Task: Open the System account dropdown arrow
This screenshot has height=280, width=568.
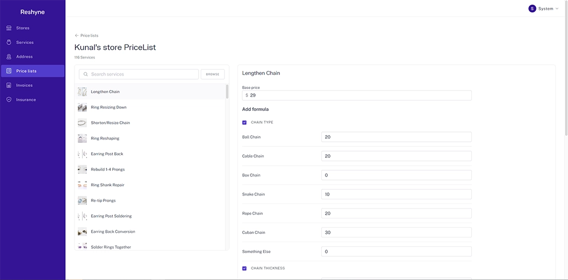Action: 557,9
